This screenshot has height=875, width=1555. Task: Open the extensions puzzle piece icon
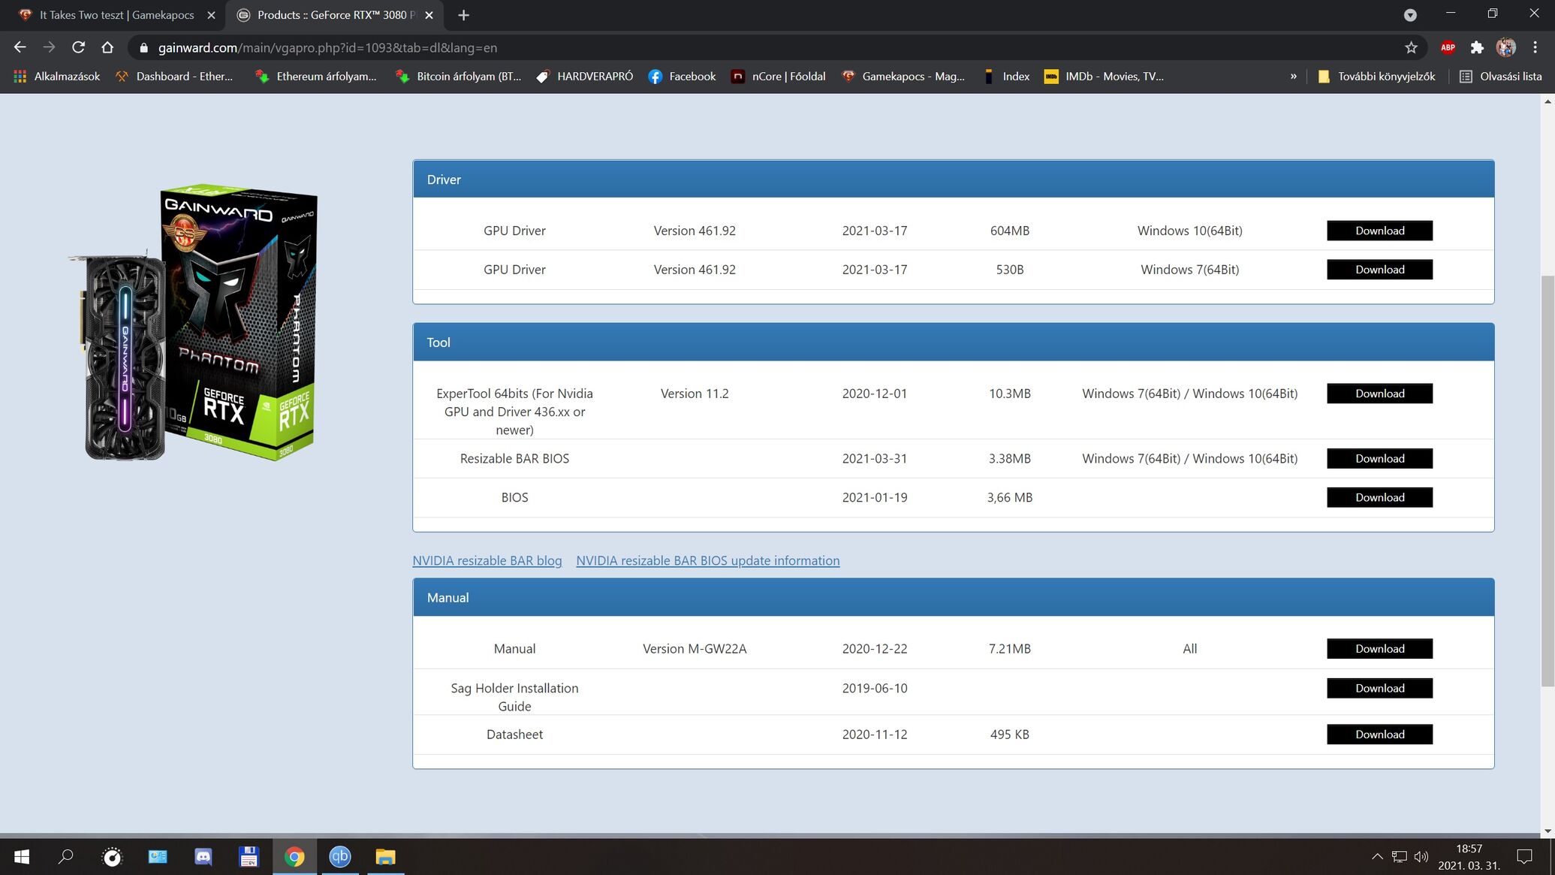click(1477, 47)
